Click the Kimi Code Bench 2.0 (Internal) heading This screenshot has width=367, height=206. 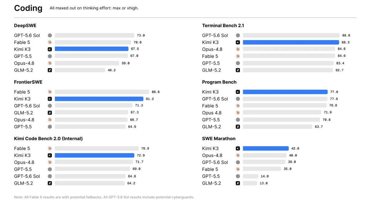click(x=48, y=139)
